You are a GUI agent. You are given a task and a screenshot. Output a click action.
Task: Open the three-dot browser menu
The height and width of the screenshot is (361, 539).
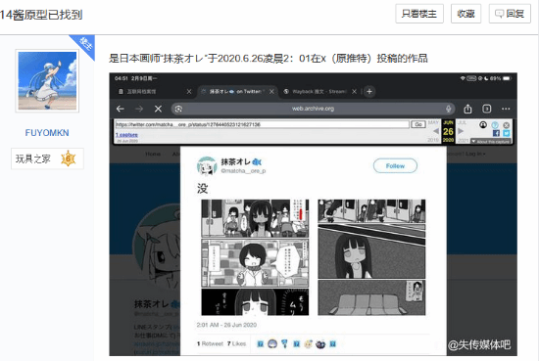(x=506, y=109)
